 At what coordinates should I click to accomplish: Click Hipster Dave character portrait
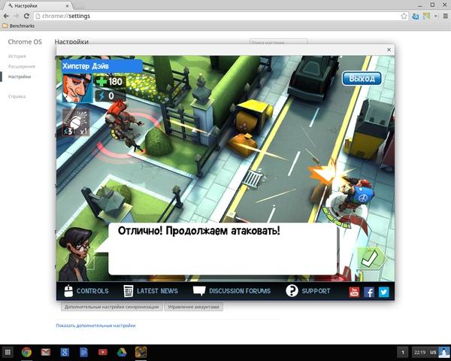pyautogui.click(x=77, y=88)
